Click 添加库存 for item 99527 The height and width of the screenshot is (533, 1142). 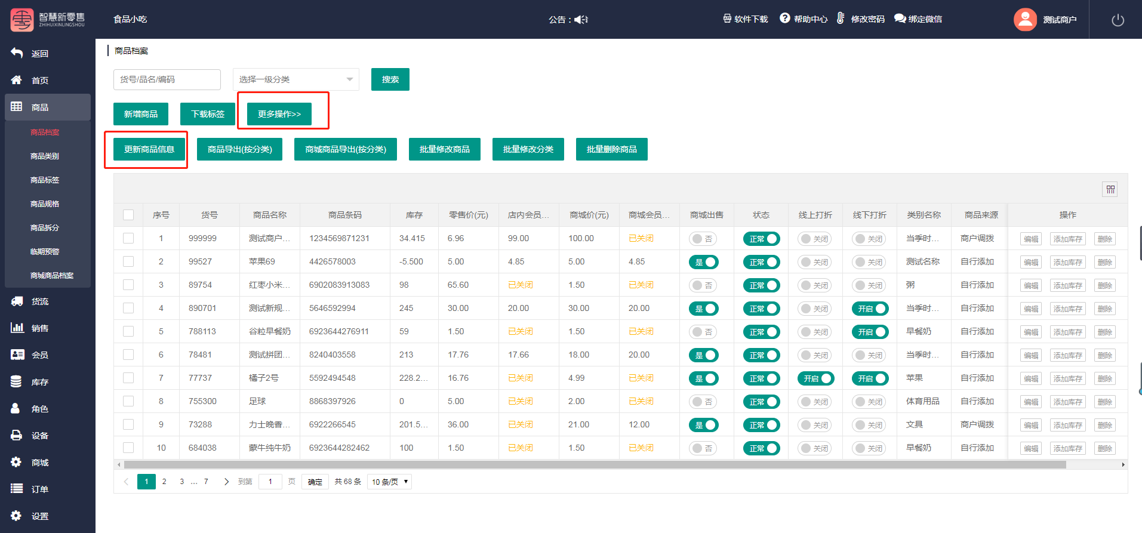1068,262
